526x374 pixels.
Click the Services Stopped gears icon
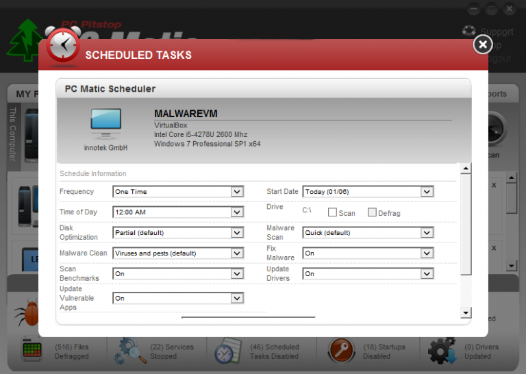tap(130, 351)
